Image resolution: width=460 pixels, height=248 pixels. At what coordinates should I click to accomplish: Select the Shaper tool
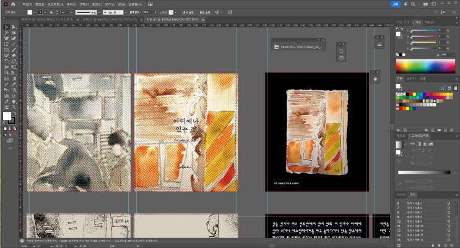[6, 56]
